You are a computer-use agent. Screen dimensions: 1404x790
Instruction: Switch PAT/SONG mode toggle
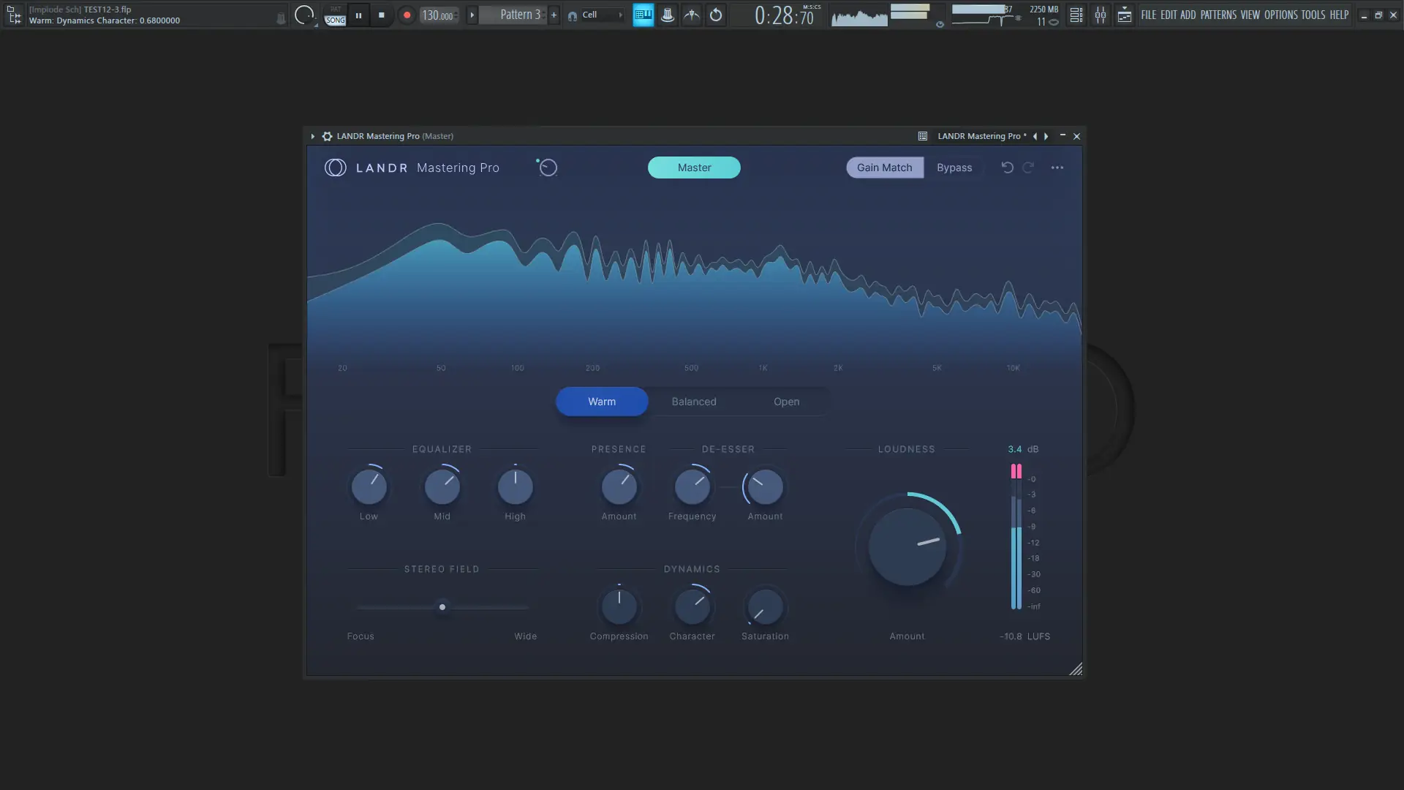tap(335, 15)
